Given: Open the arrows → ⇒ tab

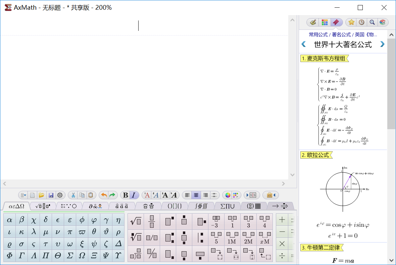Looking at the screenshot, I should pyautogui.click(x=280, y=206).
